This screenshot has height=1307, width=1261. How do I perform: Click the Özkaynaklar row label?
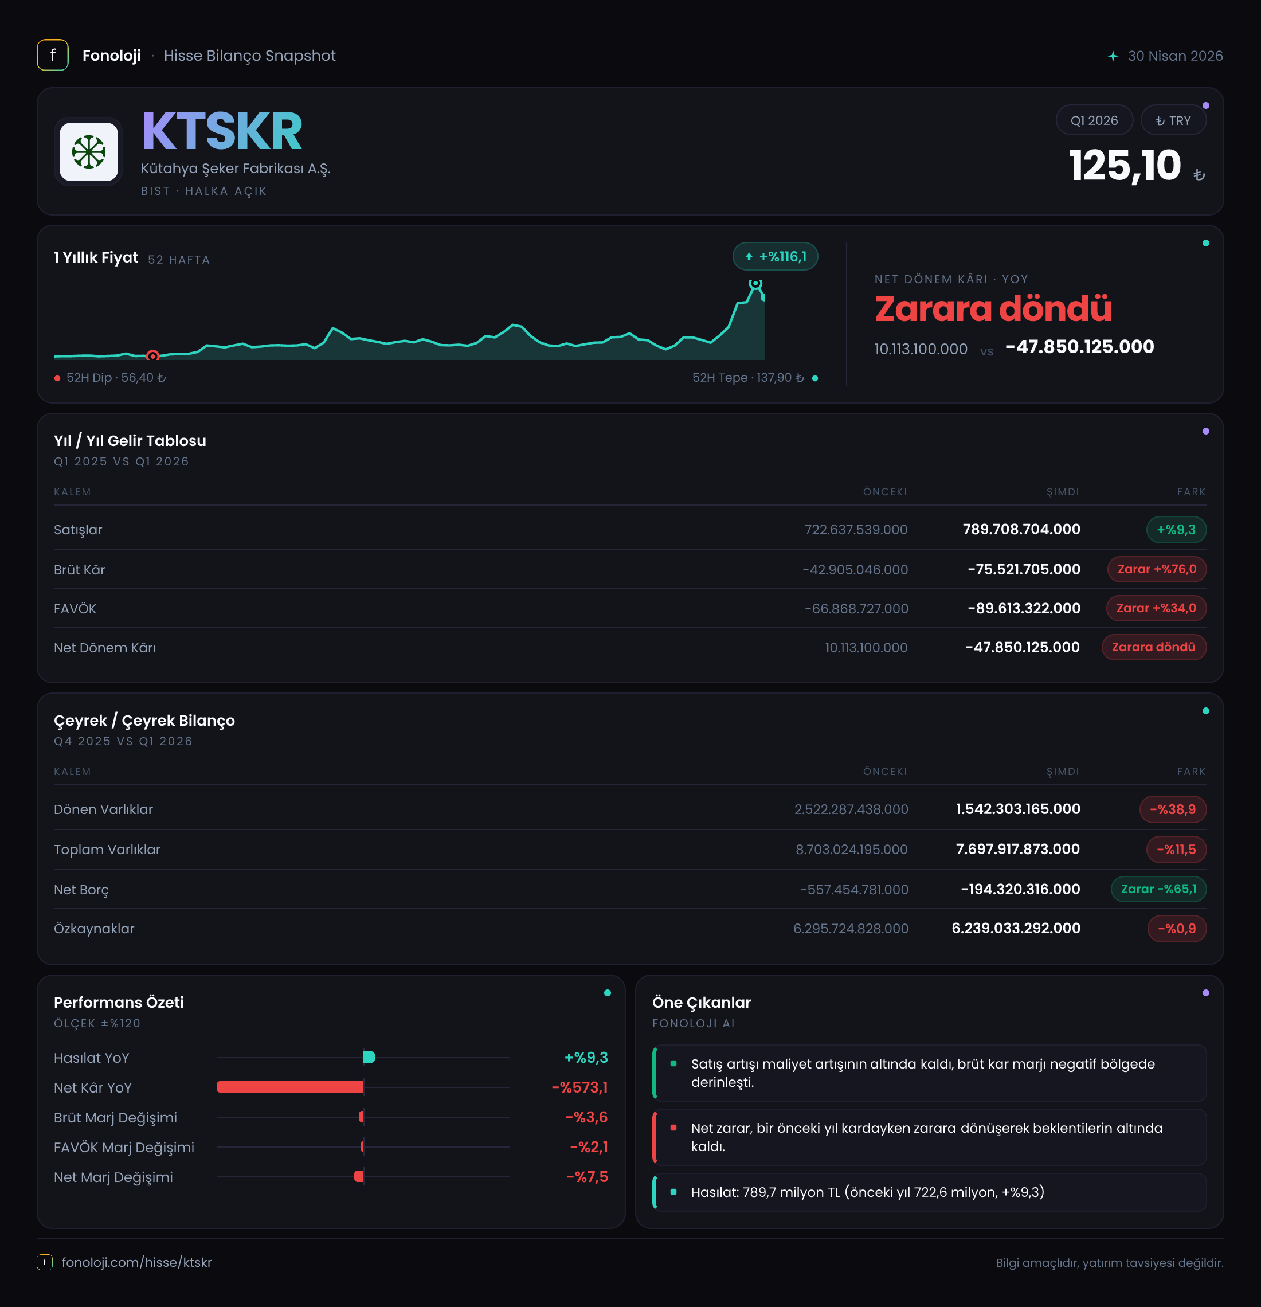(x=94, y=929)
